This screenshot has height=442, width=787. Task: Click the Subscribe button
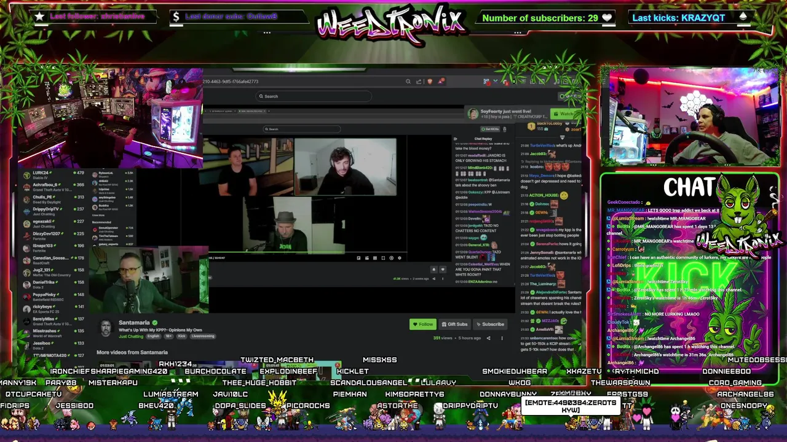click(x=489, y=324)
